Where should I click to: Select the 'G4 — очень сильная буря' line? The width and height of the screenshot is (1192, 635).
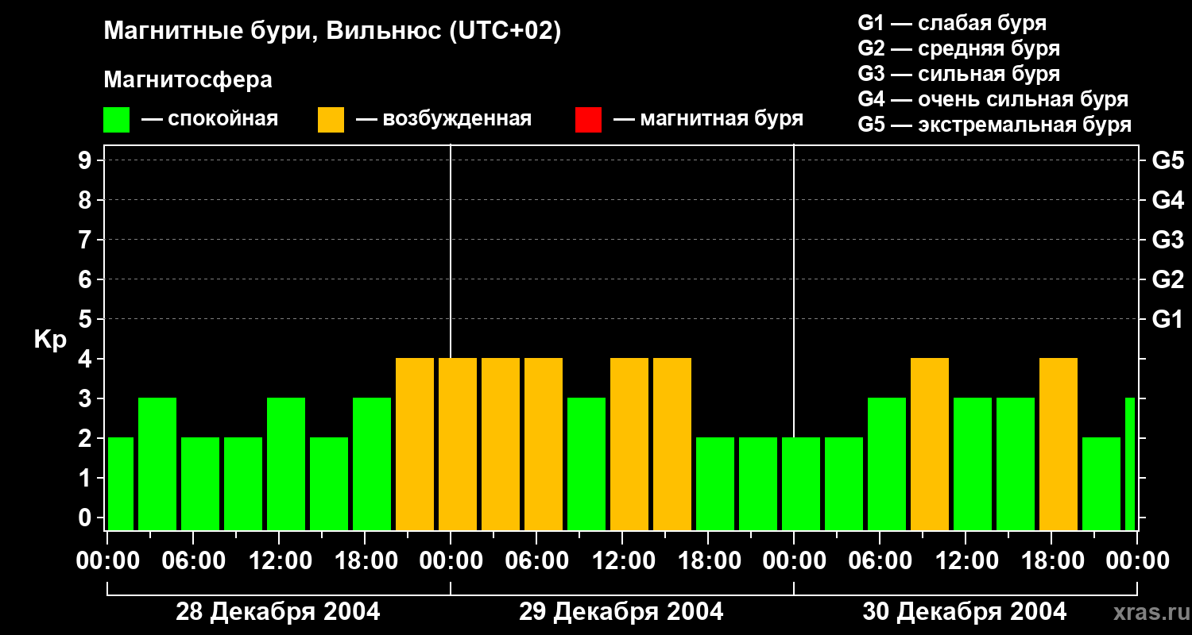[x=993, y=99]
